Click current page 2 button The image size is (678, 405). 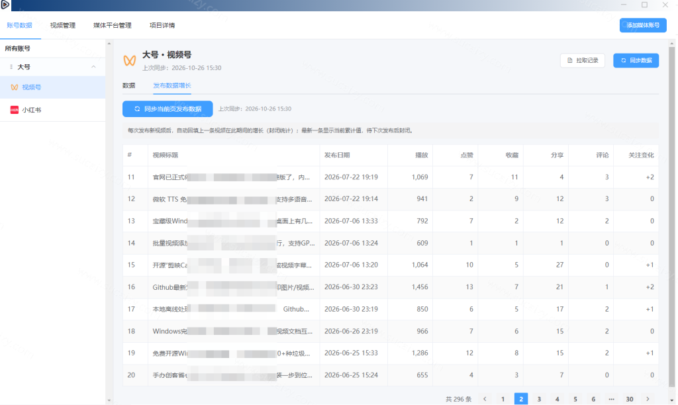521,399
